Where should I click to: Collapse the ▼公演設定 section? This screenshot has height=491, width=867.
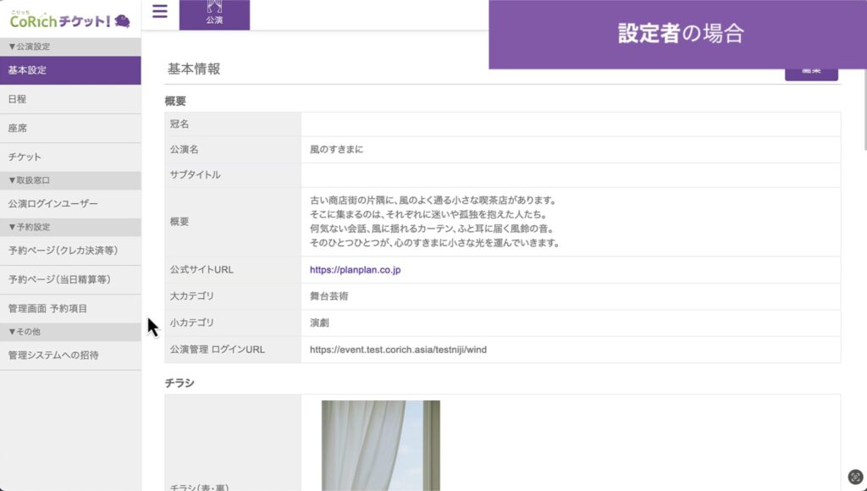29,47
